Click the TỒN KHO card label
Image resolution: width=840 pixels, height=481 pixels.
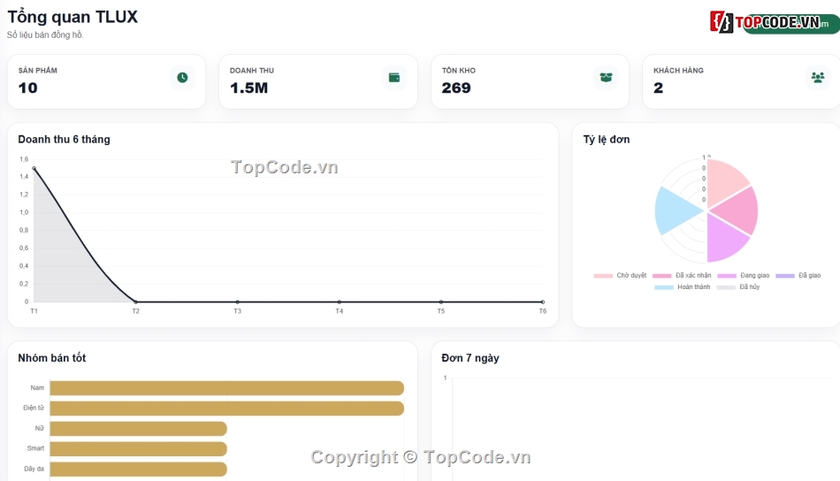(459, 71)
